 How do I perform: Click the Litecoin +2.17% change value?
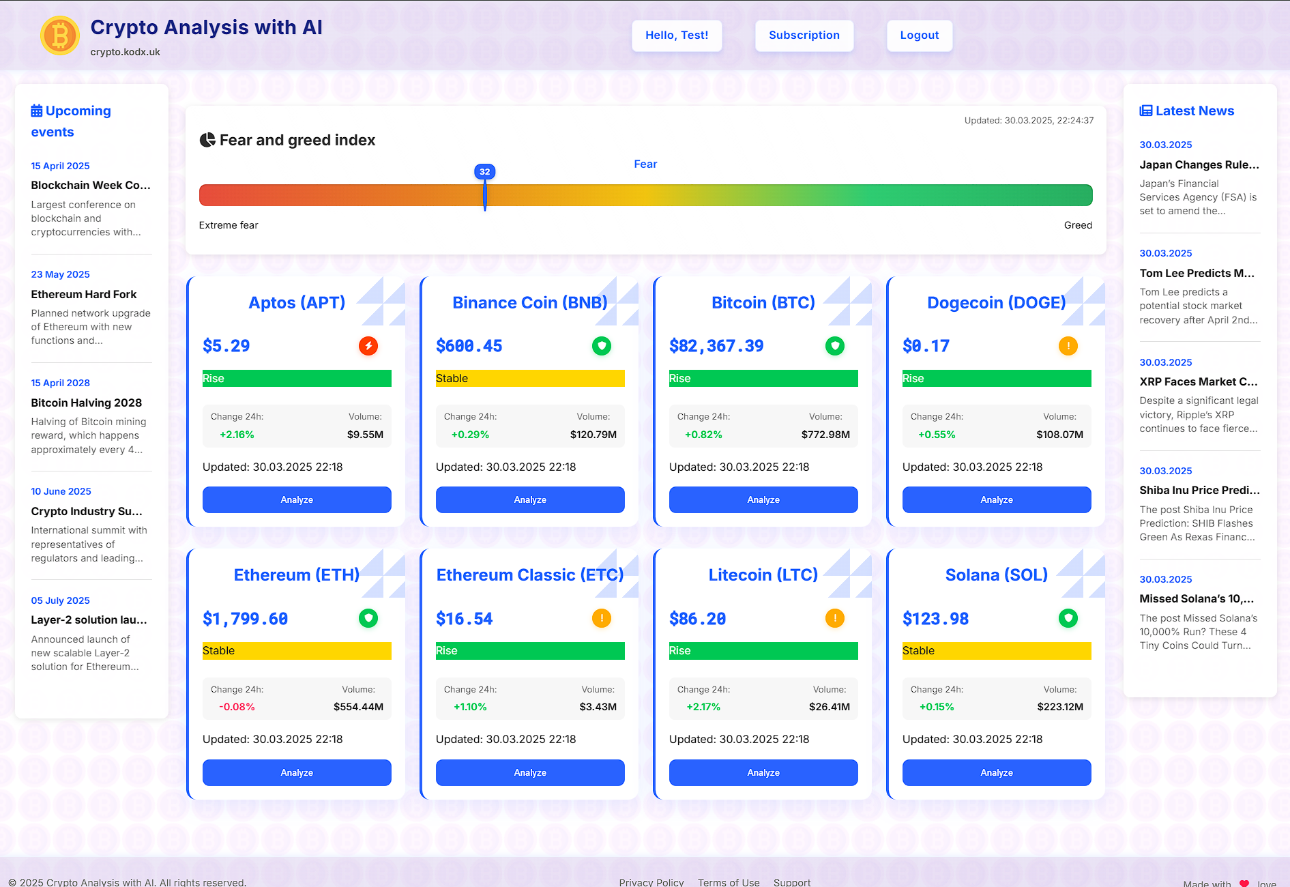(x=703, y=707)
